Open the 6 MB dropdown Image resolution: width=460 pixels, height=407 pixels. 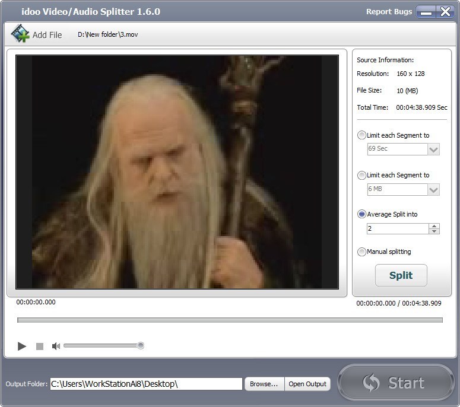(x=433, y=189)
